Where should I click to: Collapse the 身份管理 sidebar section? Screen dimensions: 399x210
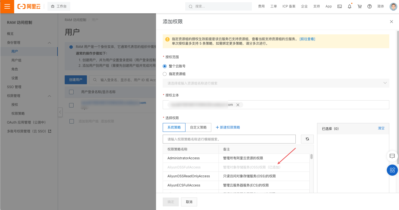[49, 42]
